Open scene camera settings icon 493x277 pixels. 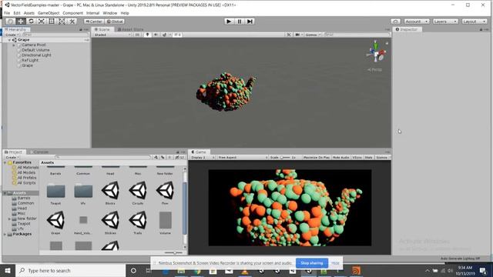[298, 35]
